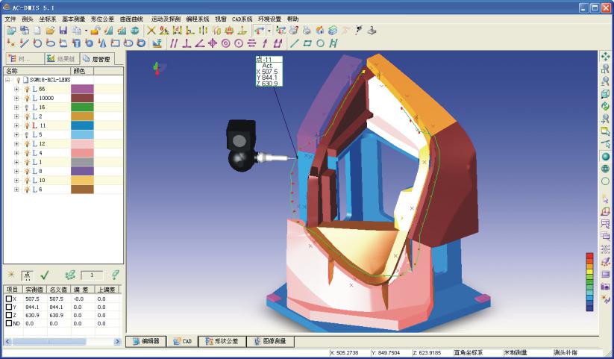Click the pan view arrows icon

tap(605, 56)
